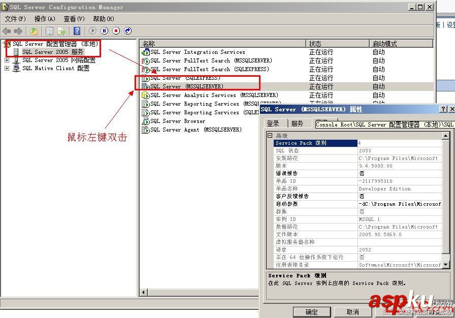
Task: Click the Forward arrow toolbar icon
Action: (18, 31)
